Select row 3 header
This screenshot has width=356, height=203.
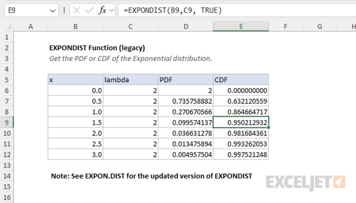tap(7, 58)
